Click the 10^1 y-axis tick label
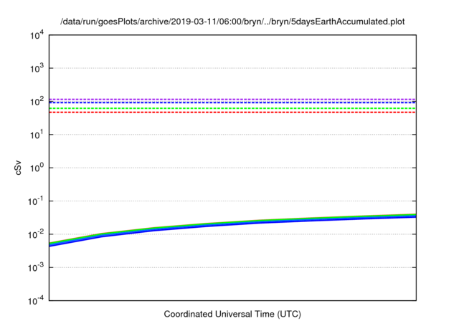 click(x=37, y=135)
